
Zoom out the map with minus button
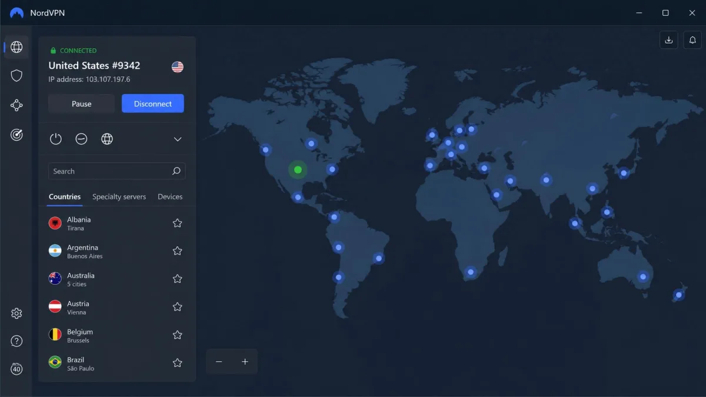click(219, 362)
